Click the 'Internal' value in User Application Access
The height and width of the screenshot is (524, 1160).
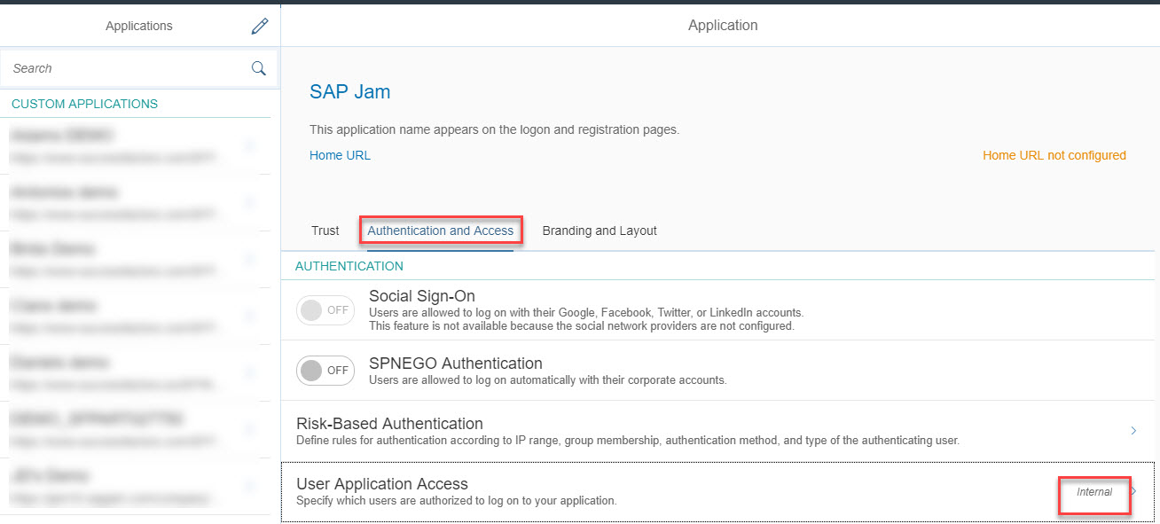coord(1094,492)
